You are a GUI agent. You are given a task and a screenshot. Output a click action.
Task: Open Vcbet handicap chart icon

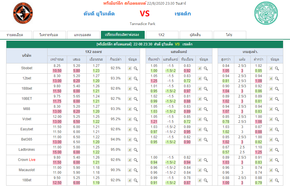200,119
